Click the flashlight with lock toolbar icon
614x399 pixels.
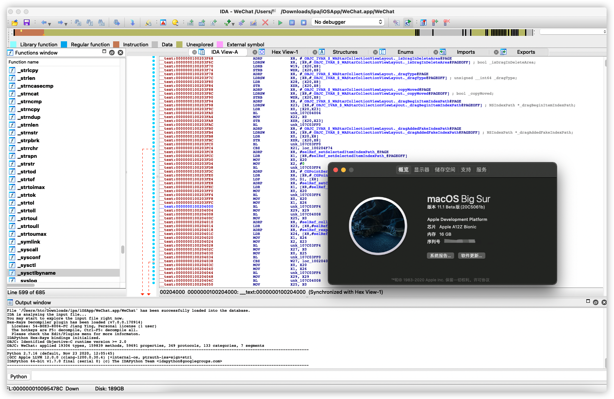tap(148, 23)
